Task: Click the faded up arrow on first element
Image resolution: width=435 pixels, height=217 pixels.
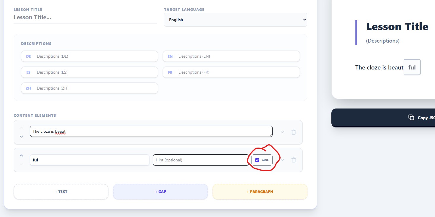Action: pyautogui.click(x=21, y=128)
